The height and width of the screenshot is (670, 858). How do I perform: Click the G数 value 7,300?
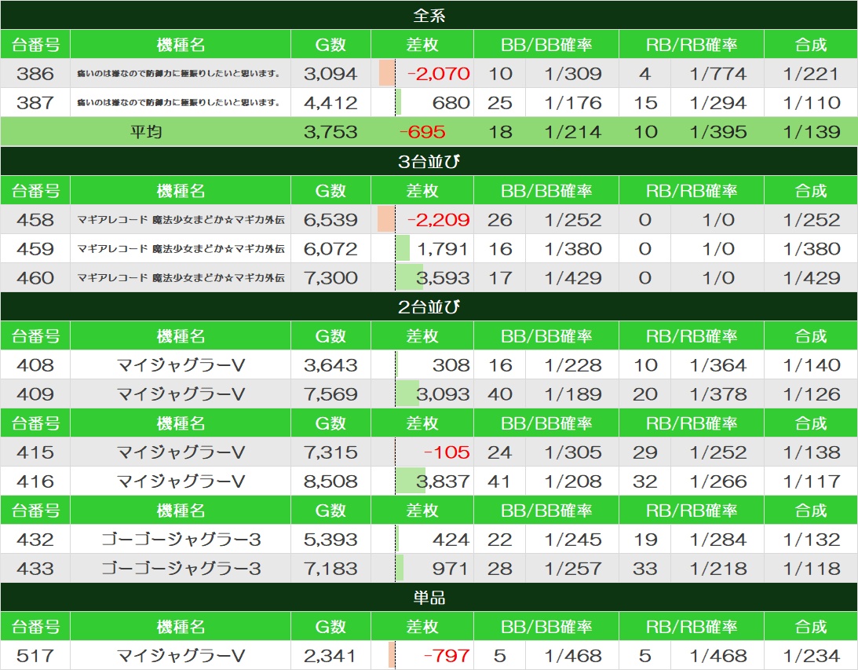330,277
